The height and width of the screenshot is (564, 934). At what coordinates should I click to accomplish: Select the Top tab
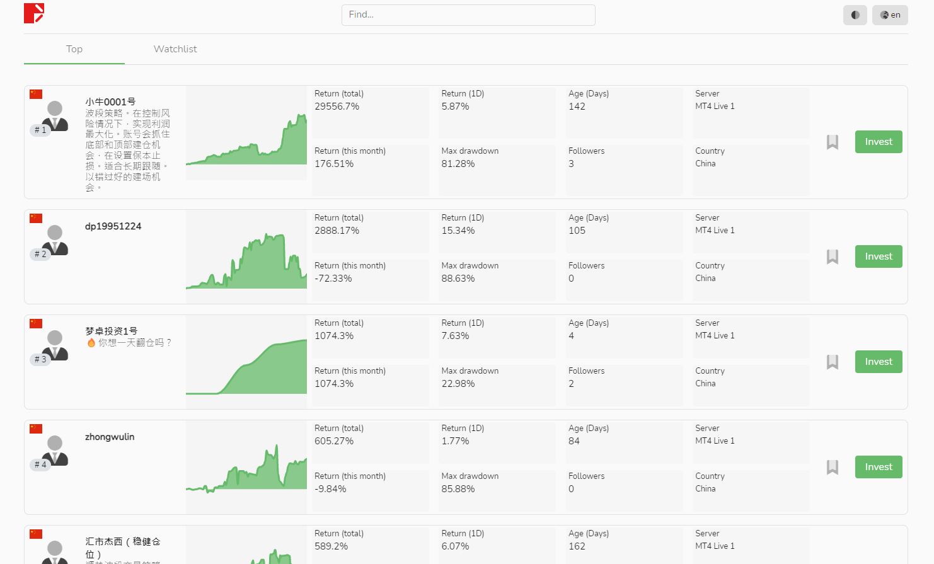point(74,49)
